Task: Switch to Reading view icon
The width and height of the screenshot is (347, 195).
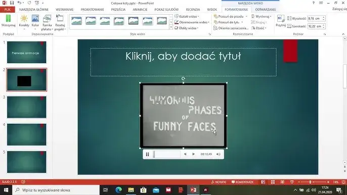Action: tap(282, 182)
